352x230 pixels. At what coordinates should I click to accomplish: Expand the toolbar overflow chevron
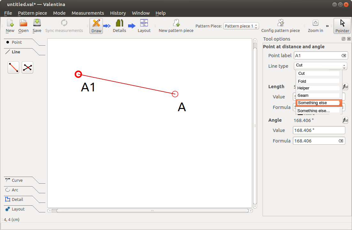(x=327, y=26)
